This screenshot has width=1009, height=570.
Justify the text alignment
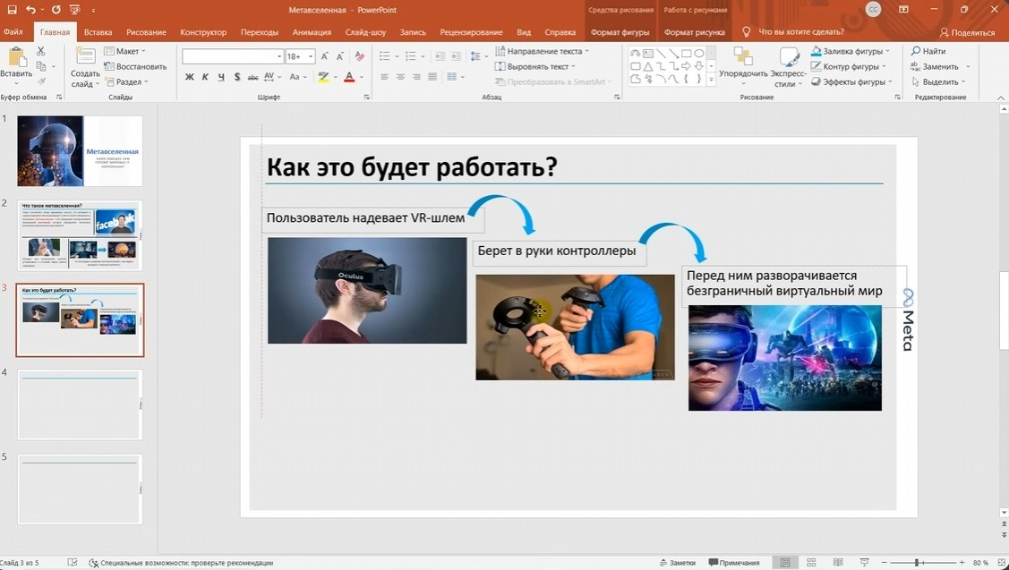(x=432, y=77)
